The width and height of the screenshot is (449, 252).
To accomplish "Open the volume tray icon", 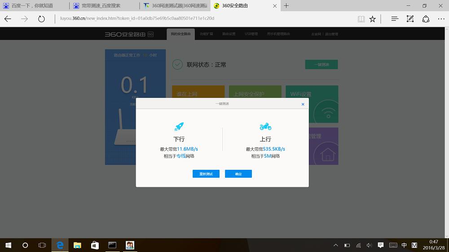I will [x=369, y=245].
